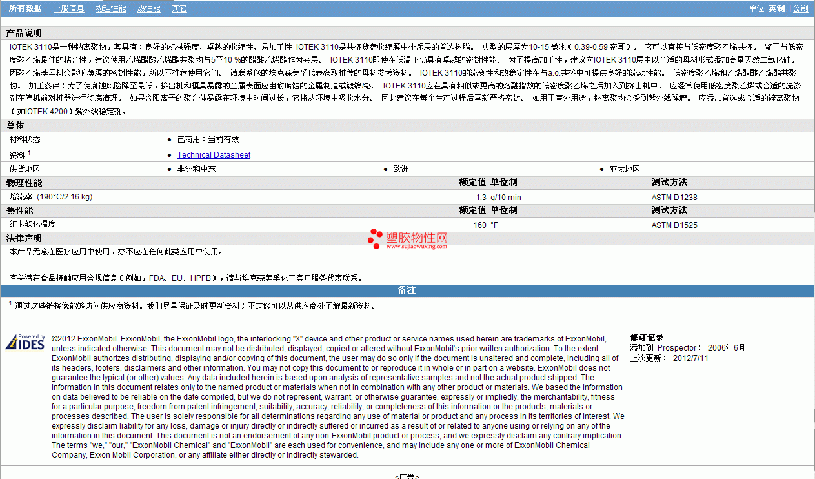This screenshot has width=815, height=479.
Task: Select the 维卡软化温度 row label
Action: [32, 224]
